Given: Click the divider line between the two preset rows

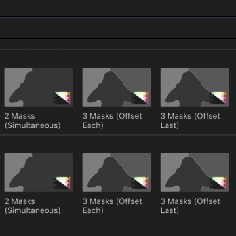Looking at the screenshot, I should (x=118, y=135).
